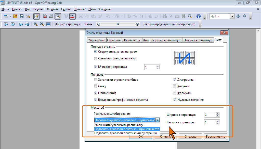Toggle '№ первой страницы' checkbox
Viewport: 261px width, 149px height.
95,67
